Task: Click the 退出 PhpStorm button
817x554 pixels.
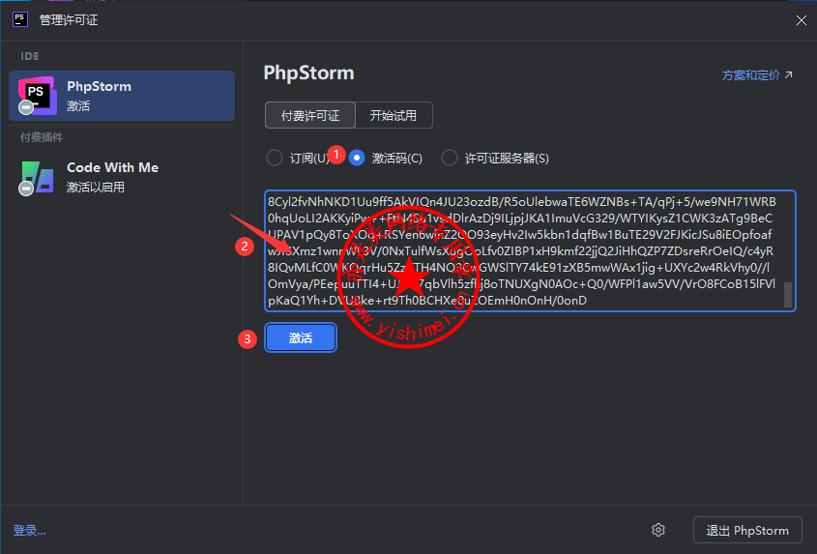Action: click(x=747, y=531)
